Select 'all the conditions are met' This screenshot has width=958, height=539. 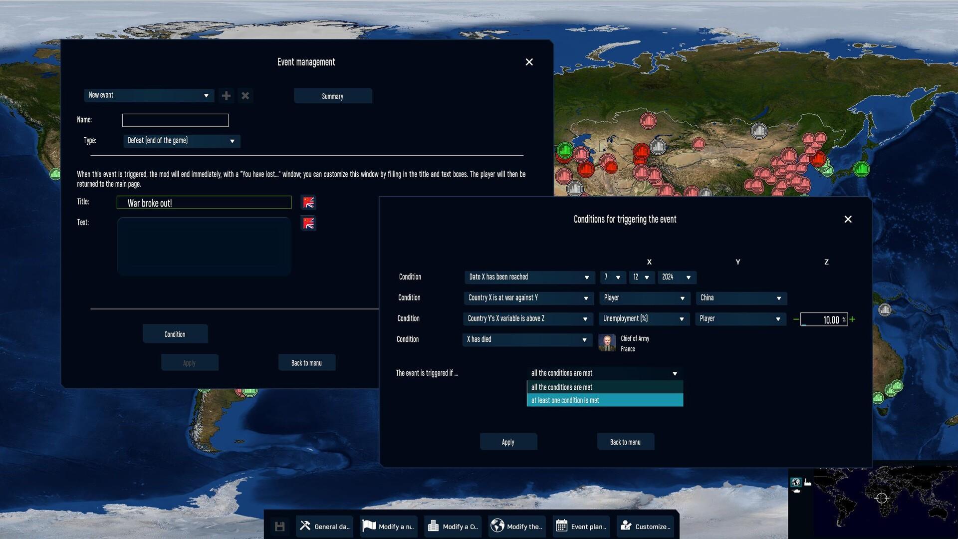pos(604,387)
